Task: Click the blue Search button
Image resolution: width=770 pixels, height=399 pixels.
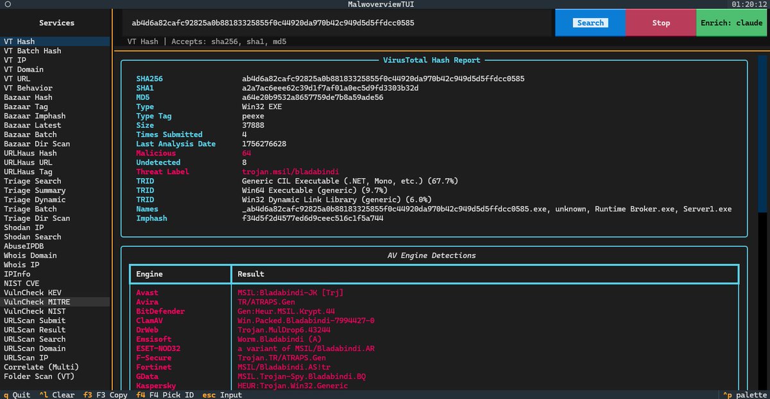Action: click(x=590, y=23)
